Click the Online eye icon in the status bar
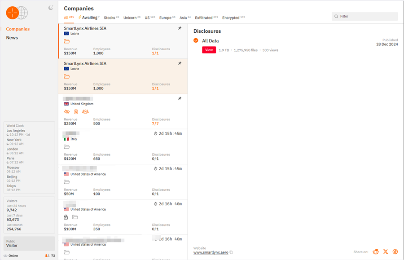The width and height of the screenshot is (404, 260). [x=5, y=256]
